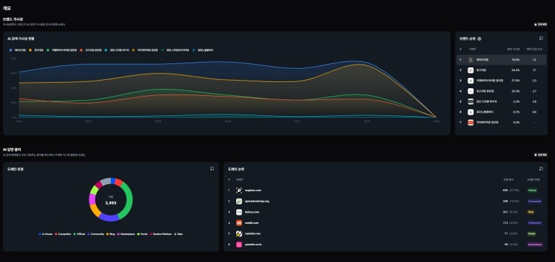Toggle the Misc legend item
The height and width of the screenshot is (262, 555).
[x=178, y=234]
